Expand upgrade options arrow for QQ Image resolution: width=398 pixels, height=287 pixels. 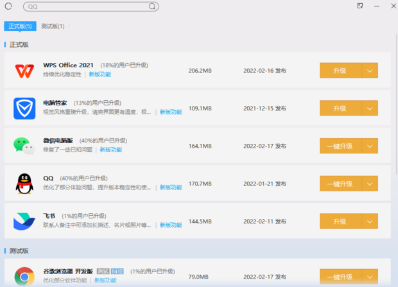(x=370, y=184)
